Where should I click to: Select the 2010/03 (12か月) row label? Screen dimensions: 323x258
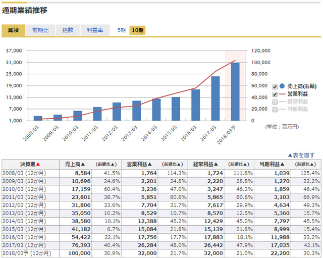point(24,189)
